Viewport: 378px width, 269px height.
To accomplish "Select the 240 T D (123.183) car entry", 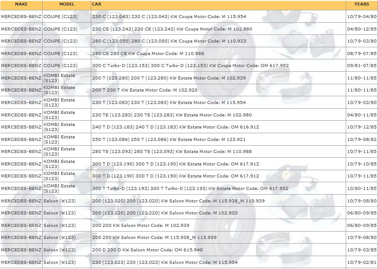I will click(x=176, y=127).
